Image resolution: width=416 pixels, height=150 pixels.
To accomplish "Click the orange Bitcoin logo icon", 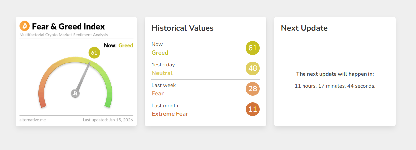I will pos(25,26).
